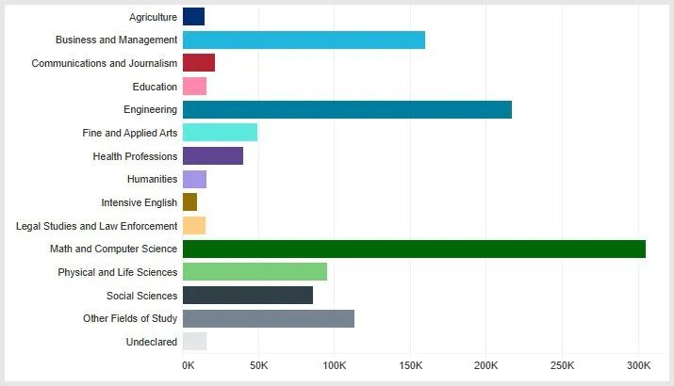This screenshot has width=674, height=386.
Task: Click the Intensive English bar
Action: 189,202
